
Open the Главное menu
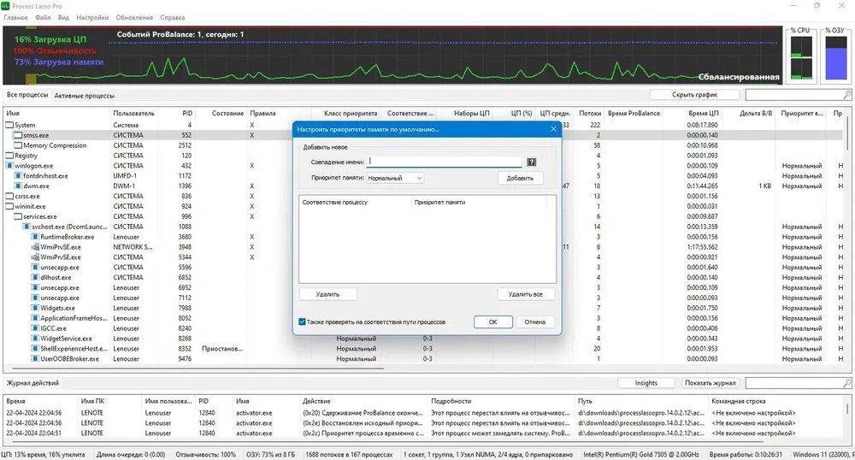15,17
